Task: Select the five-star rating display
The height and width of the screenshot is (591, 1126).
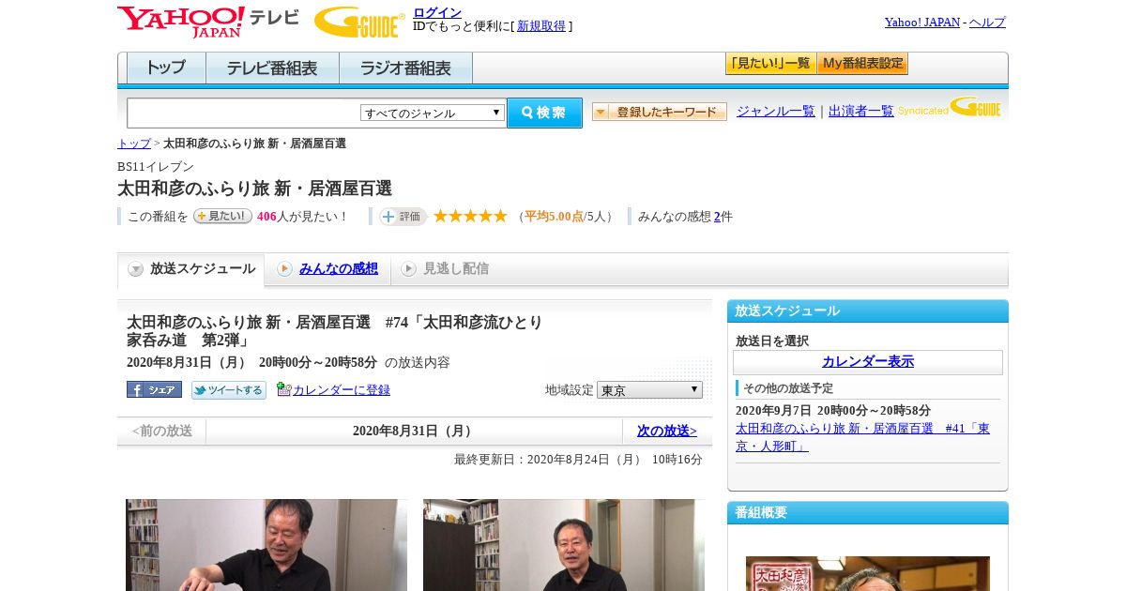Action: tap(470, 217)
